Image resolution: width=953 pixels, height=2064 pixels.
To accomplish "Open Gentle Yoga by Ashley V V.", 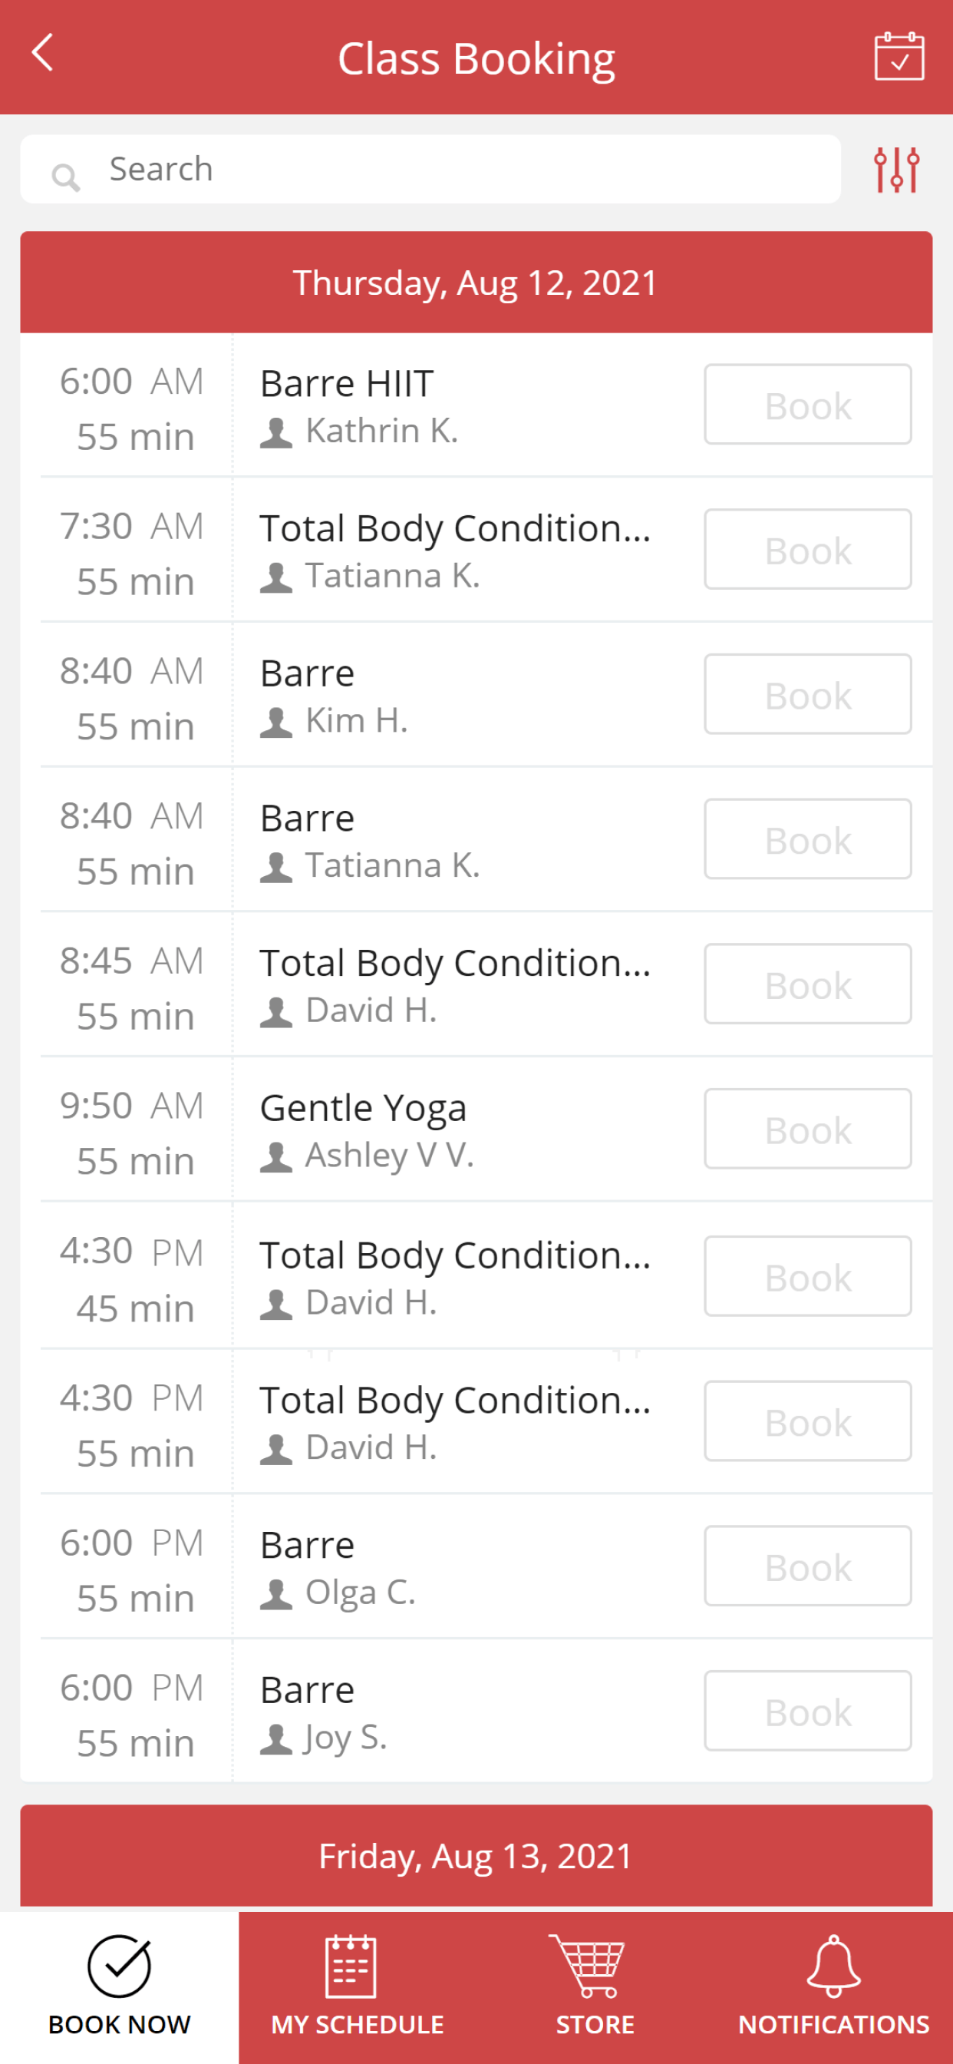I will click(363, 1109).
